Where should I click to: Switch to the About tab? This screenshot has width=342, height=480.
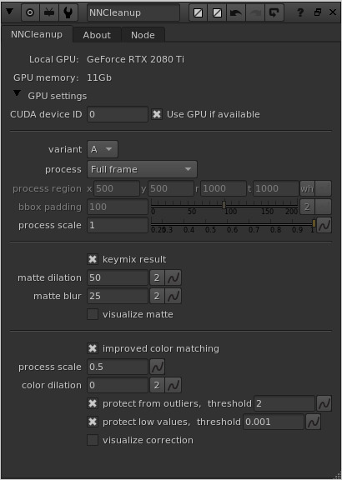[x=97, y=35]
